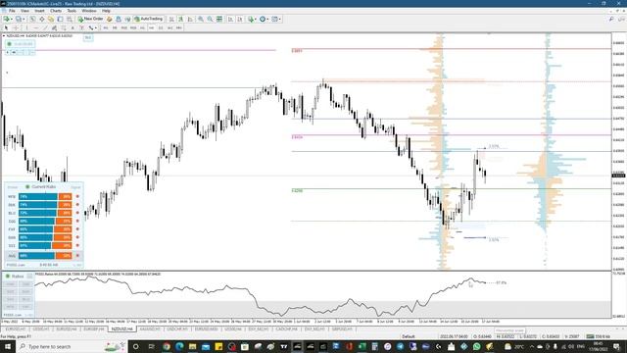Toggle the green dot beside Current Ratio

27,187
